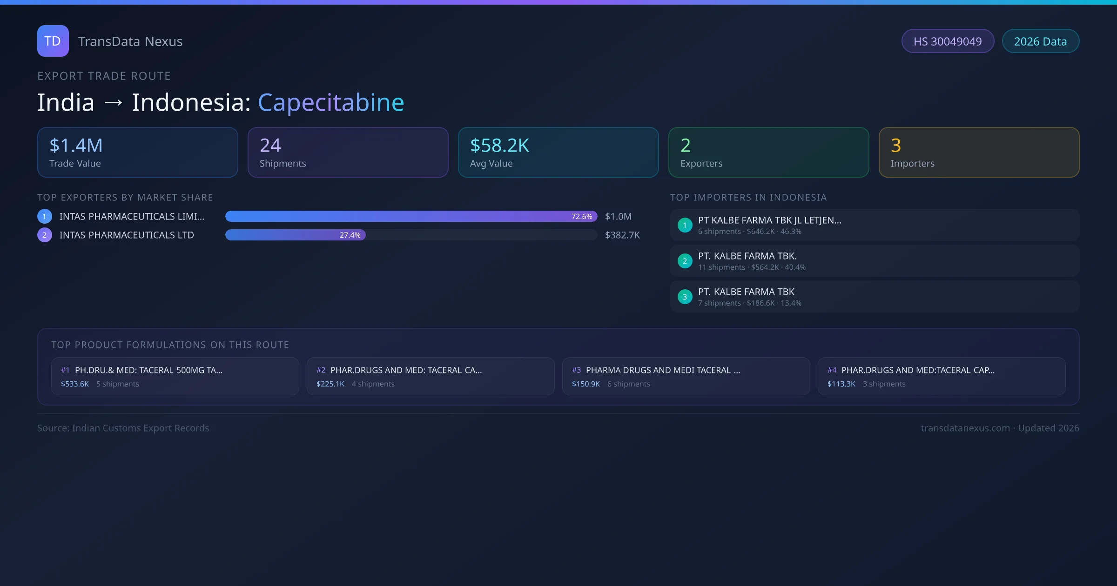The height and width of the screenshot is (586, 1117).
Task: Click the 27.4% market share bar
Action: (x=296, y=235)
